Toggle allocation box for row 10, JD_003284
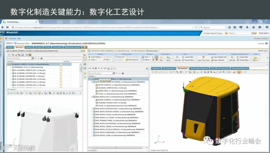Viewport: 270px width, 153px height. pyautogui.click(x=61, y=70)
